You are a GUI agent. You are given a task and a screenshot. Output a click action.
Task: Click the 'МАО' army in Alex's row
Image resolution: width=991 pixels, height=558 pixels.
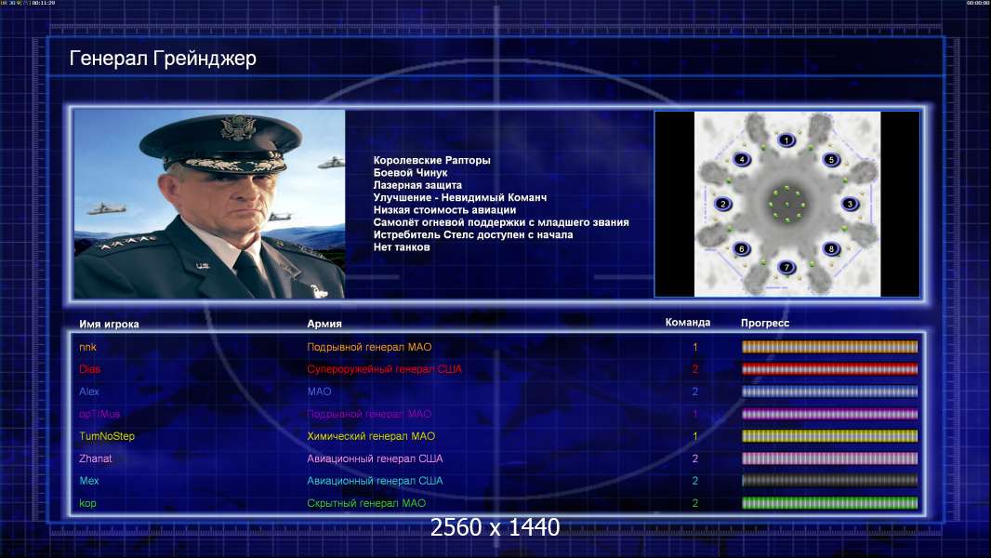(x=319, y=392)
